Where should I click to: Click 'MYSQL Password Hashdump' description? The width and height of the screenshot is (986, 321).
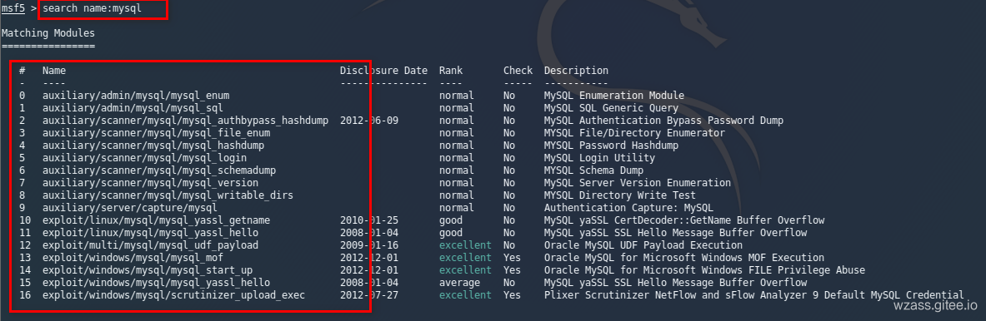611,146
